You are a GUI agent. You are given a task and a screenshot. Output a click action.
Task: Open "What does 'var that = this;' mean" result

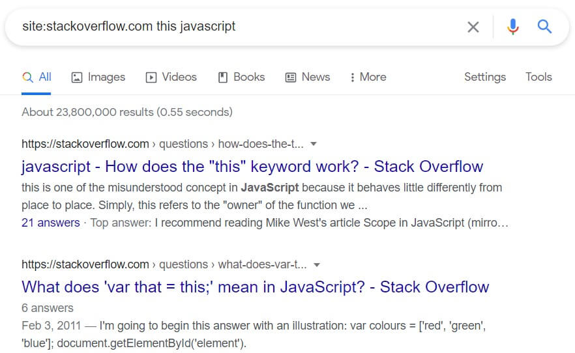point(256,287)
